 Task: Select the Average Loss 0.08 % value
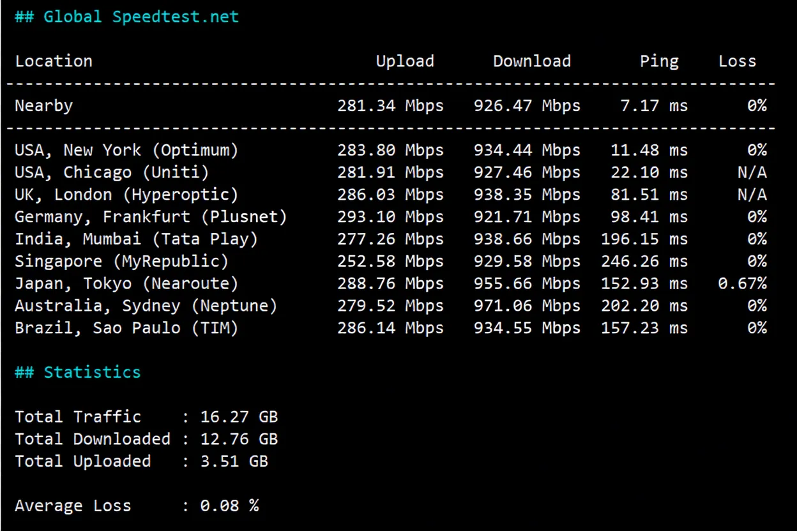(x=229, y=505)
